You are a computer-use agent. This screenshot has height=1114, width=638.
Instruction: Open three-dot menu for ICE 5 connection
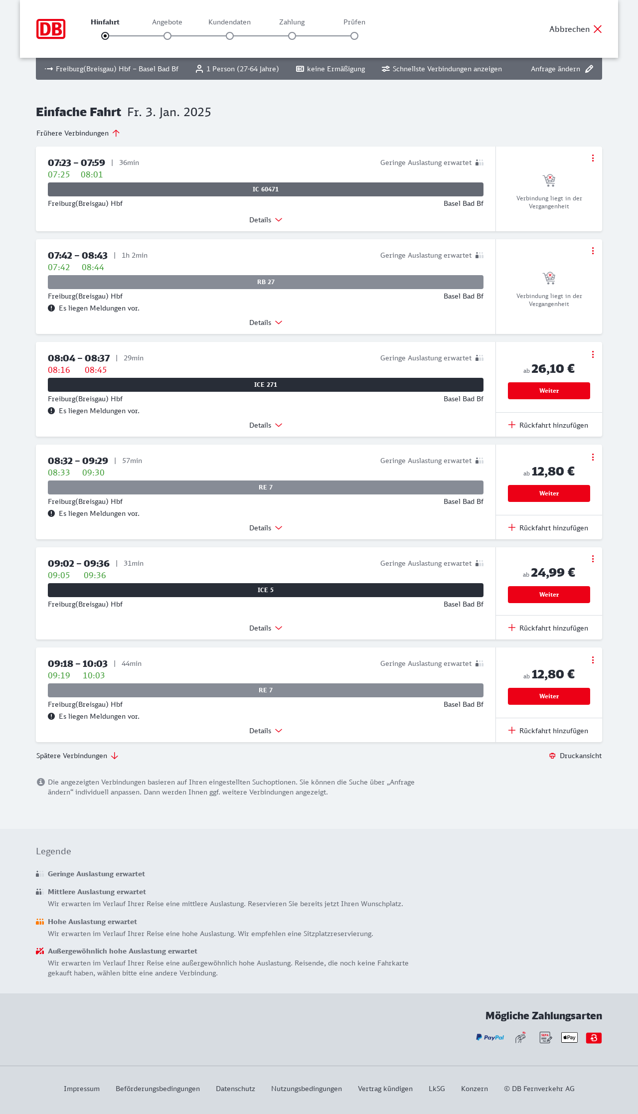(x=593, y=559)
